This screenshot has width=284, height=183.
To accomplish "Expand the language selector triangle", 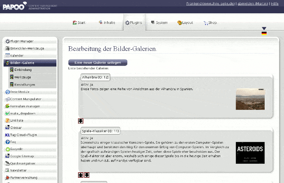I will [x=264, y=28].
